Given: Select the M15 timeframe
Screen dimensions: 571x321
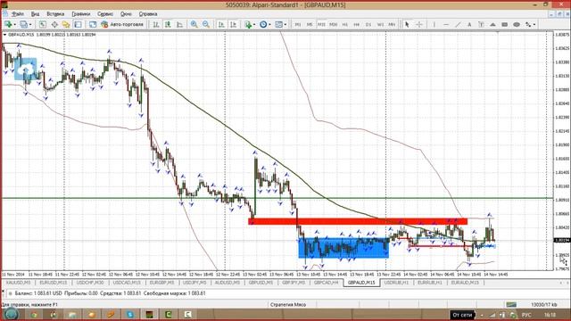Looking at the screenshot, I should pyautogui.click(x=321, y=24).
